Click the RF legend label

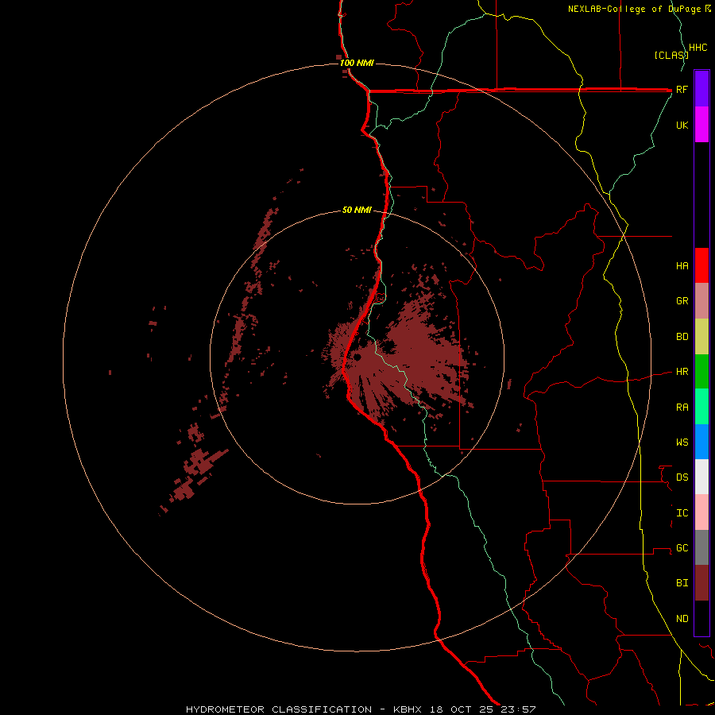pos(682,89)
